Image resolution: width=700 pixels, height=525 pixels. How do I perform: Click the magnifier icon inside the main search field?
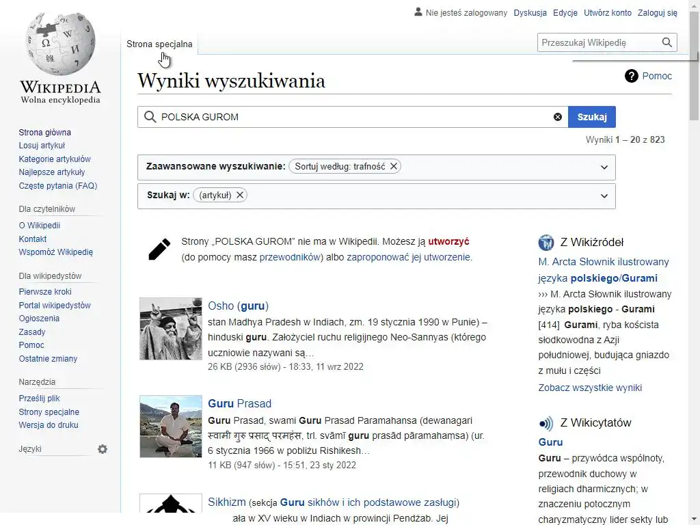(x=150, y=117)
